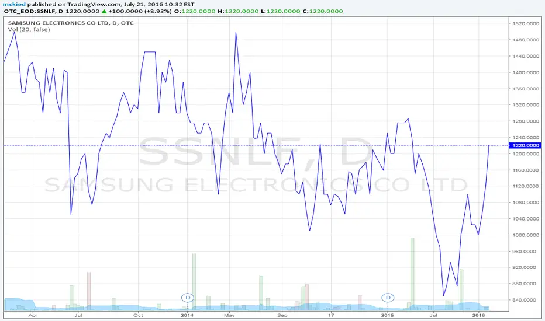Click the 2015 year label on axis

[388, 315]
